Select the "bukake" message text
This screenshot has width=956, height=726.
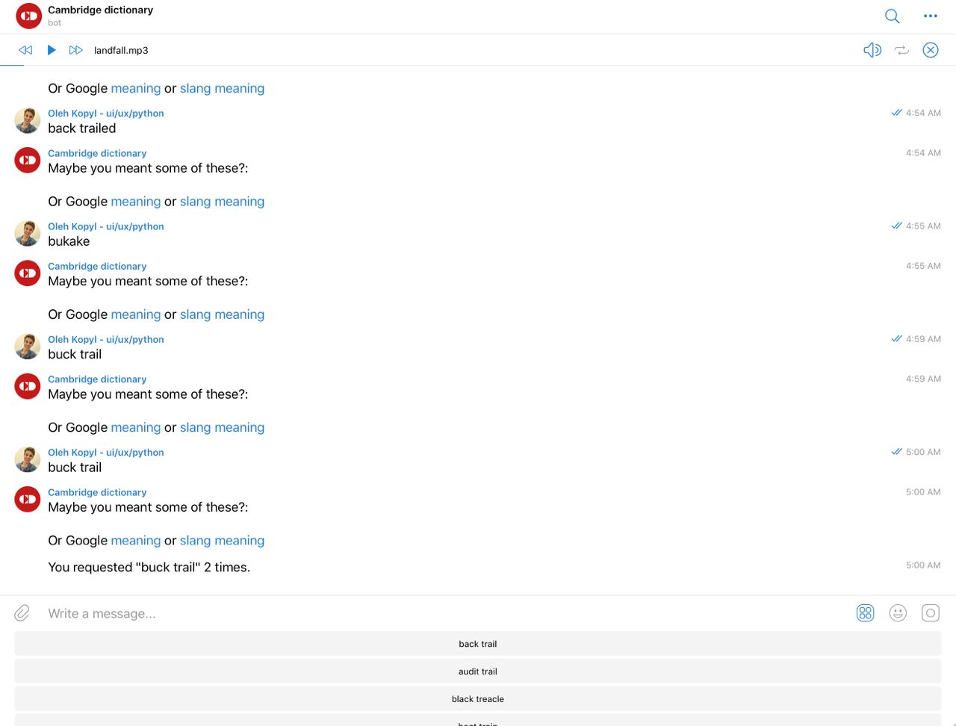[69, 241]
